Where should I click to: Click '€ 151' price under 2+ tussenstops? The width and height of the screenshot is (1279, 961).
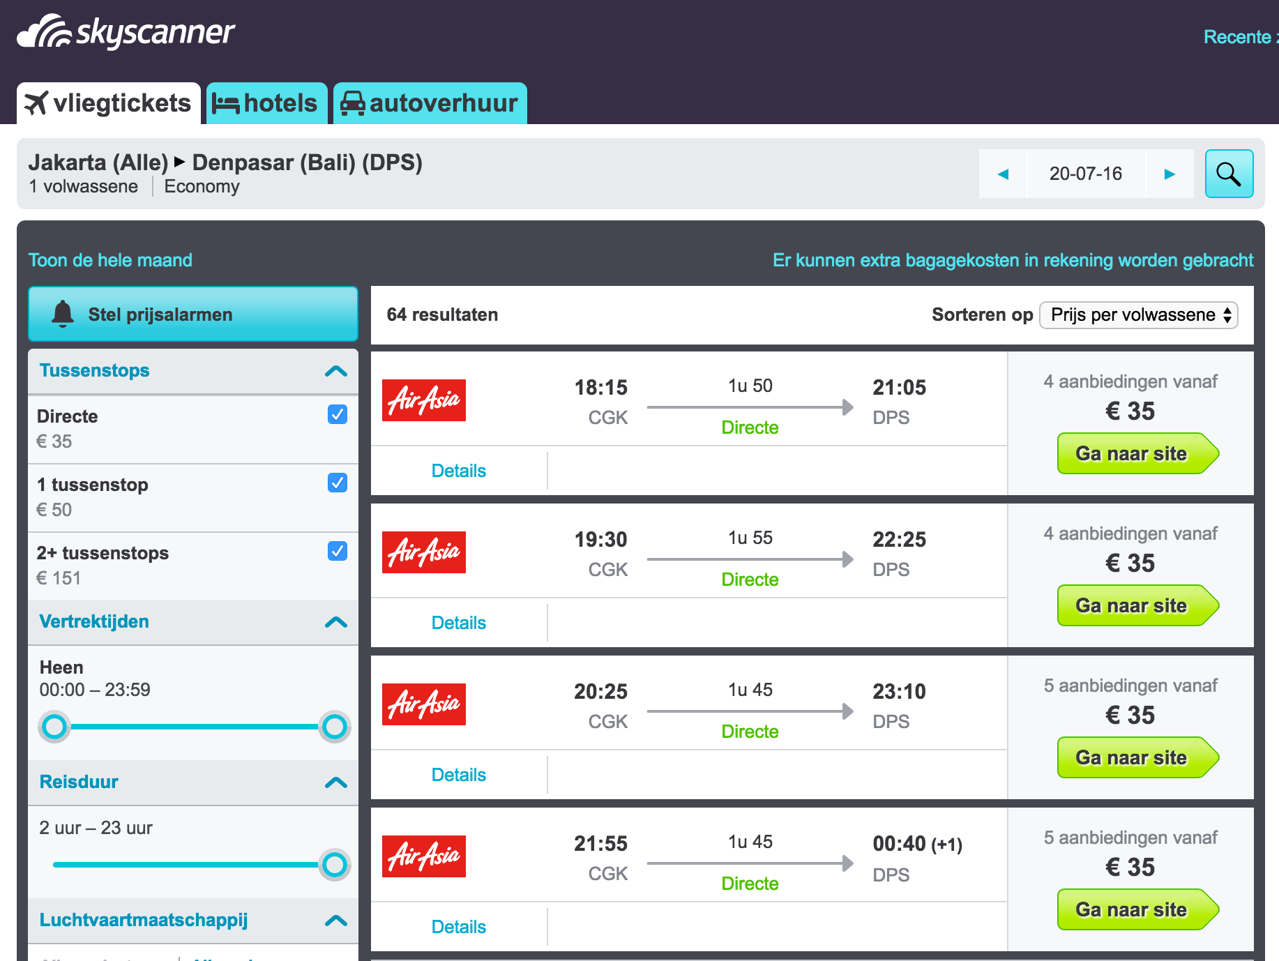pos(59,578)
